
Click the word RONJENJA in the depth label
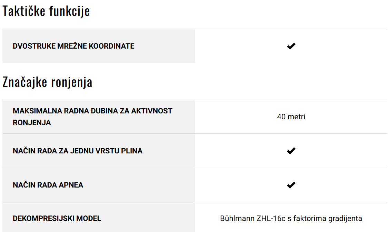click(32, 123)
